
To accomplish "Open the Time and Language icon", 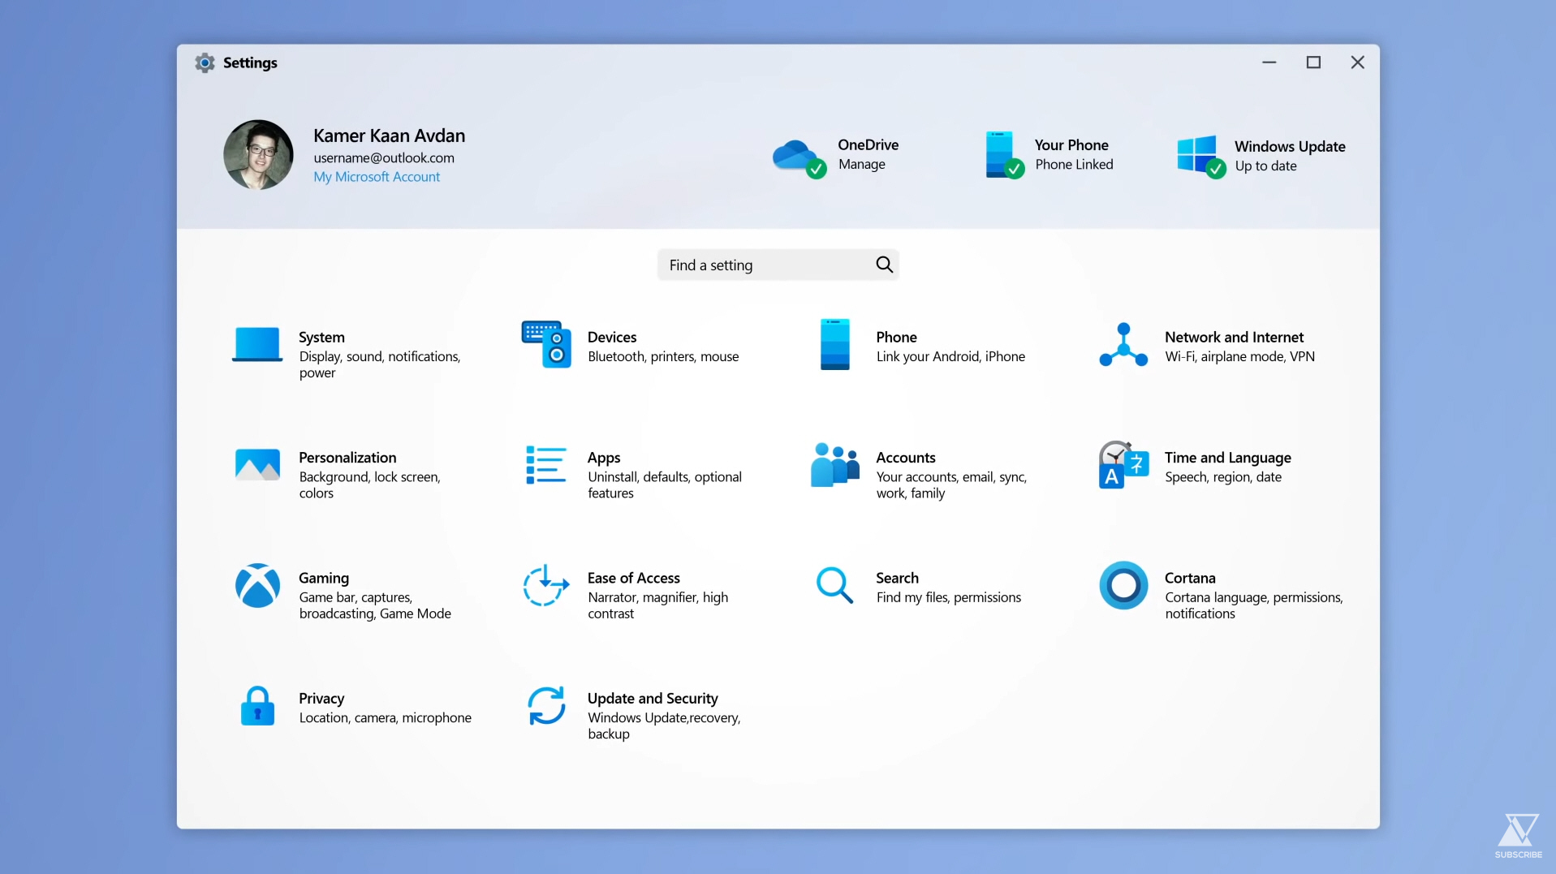I will pos(1123,465).
